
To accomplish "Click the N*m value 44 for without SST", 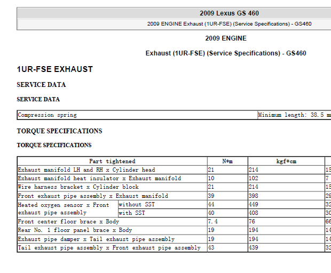I will (x=211, y=205).
